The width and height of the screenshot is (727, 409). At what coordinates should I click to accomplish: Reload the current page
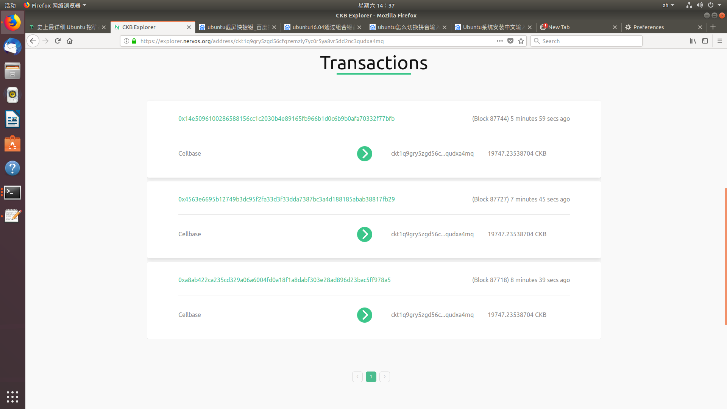click(x=58, y=41)
